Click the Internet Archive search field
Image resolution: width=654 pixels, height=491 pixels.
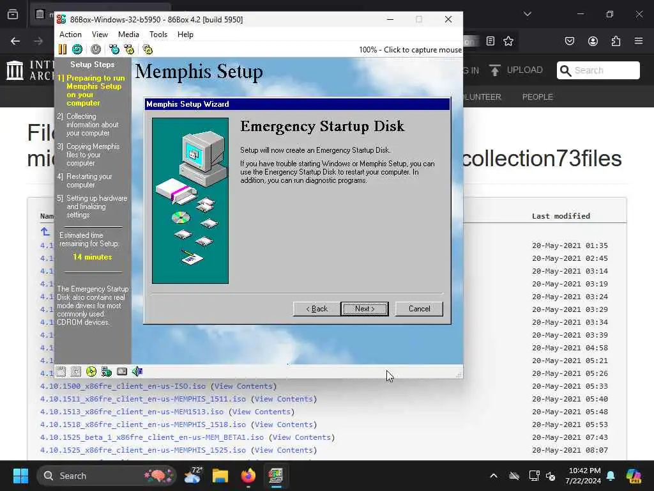[598, 70]
